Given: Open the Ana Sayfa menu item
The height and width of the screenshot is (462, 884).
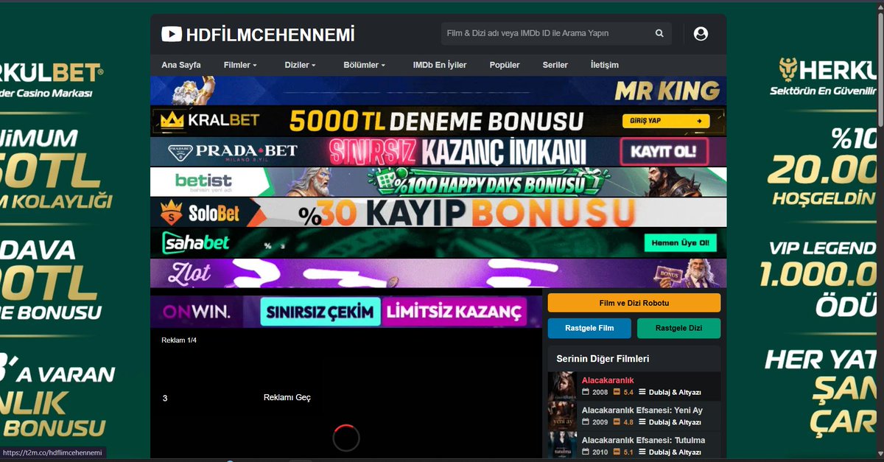Looking at the screenshot, I should tap(180, 65).
